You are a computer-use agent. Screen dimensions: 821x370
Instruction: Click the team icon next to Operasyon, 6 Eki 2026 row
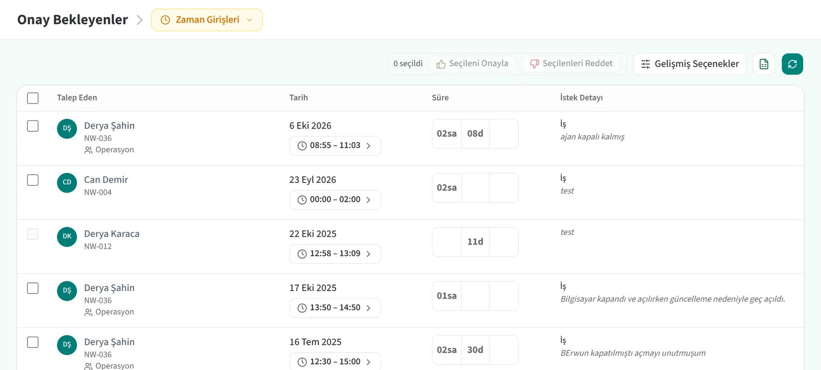tap(88, 150)
